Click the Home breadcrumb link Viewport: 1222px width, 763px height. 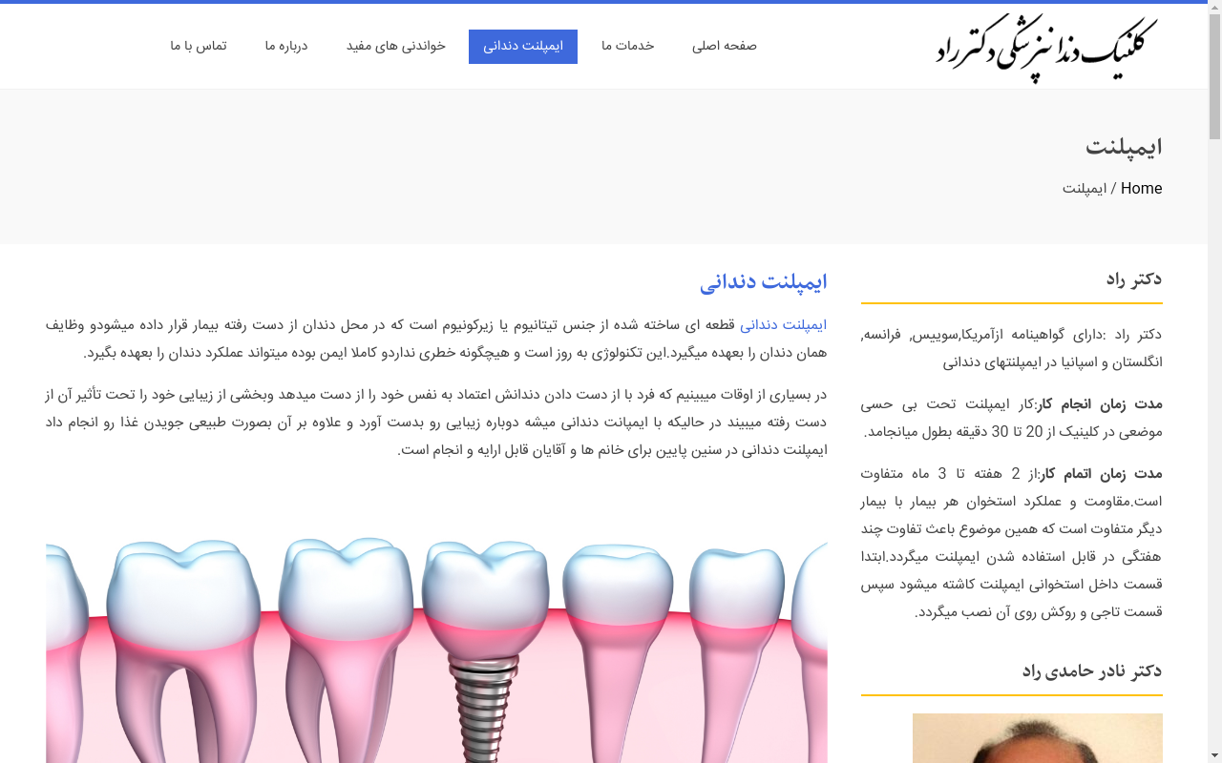tap(1141, 189)
